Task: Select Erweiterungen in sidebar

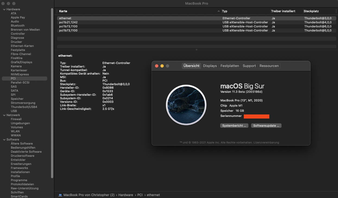Action: pos(21,164)
